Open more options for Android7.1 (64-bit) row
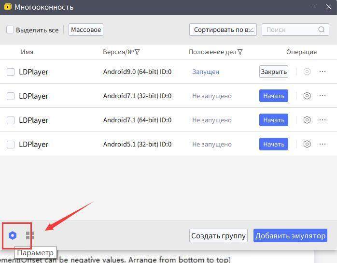Image resolution: width=337 pixels, height=263 pixels. point(323,120)
